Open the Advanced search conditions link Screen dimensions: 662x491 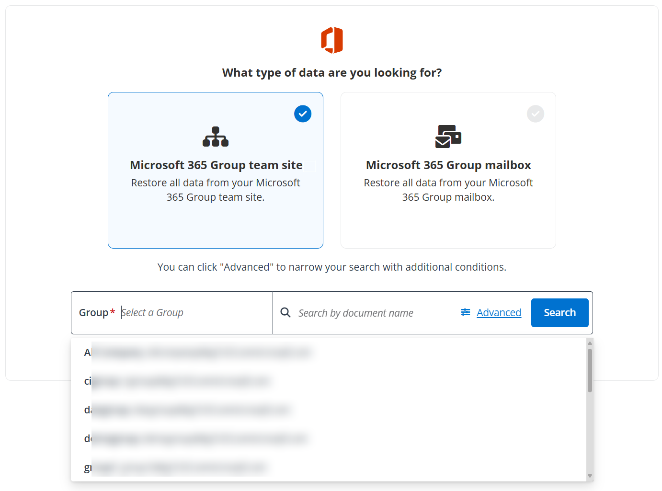click(499, 313)
